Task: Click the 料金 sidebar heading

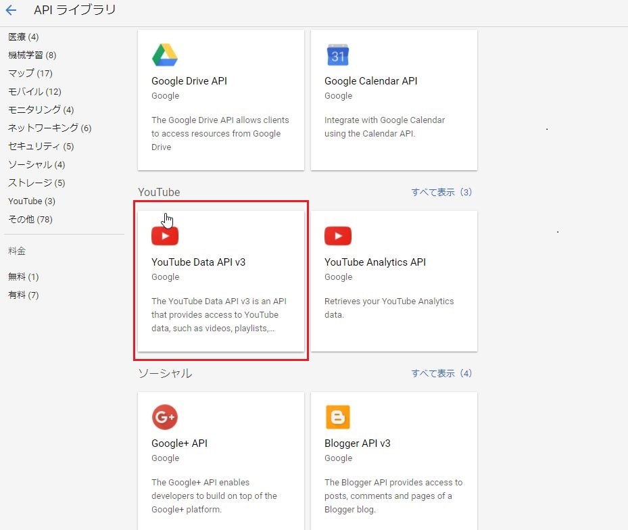Action: coord(17,251)
